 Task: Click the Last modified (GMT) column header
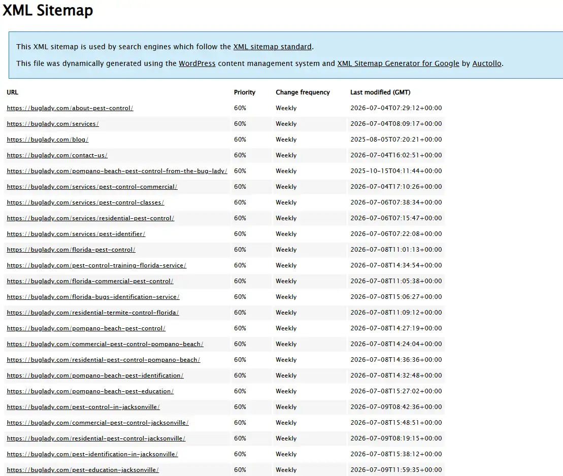380,92
